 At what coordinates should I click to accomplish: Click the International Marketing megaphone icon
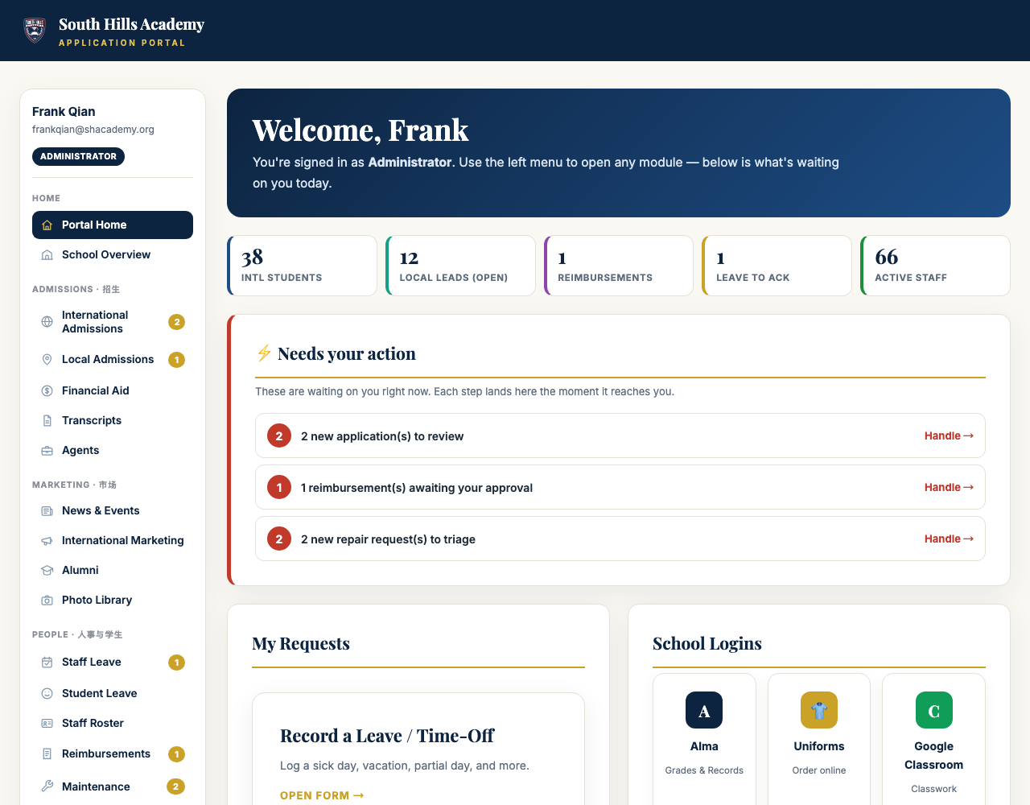coord(47,541)
